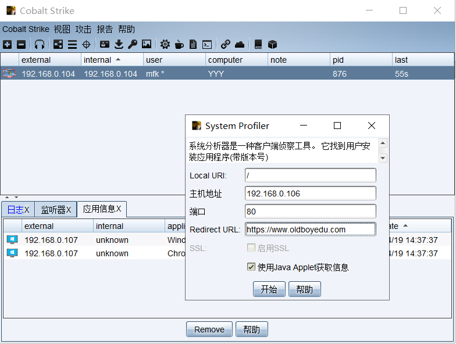Click the Remove button
The width and height of the screenshot is (456, 344).
(x=209, y=329)
